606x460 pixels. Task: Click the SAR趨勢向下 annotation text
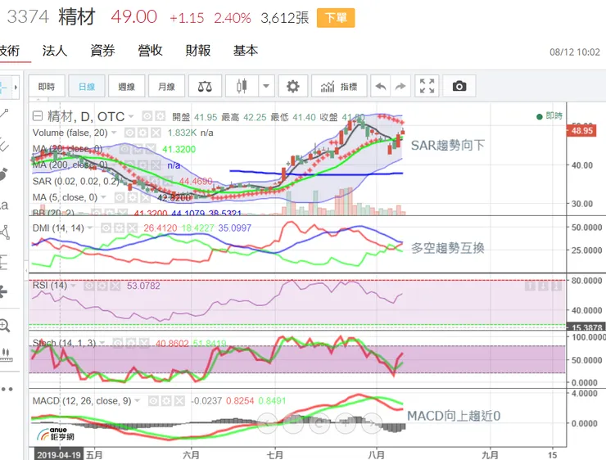pyautogui.click(x=448, y=146)
